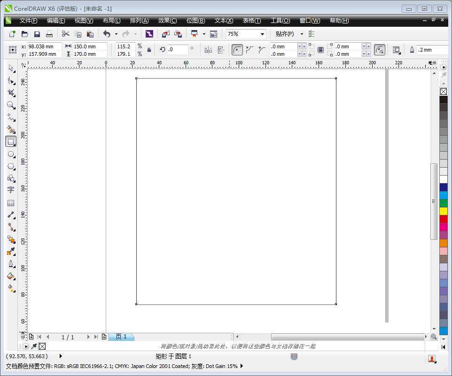Switch to the 页 1 page tab
This screenshot has width=452, height=376.
(x=121, y=336)
